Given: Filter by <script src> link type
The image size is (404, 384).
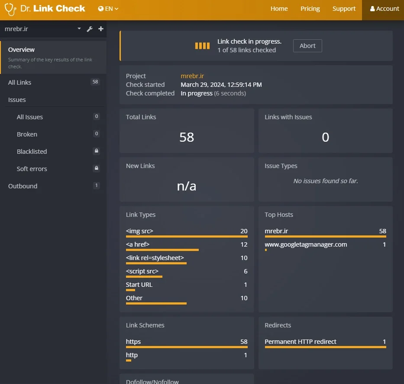Looking at the screenshot, I should (187, 272).
